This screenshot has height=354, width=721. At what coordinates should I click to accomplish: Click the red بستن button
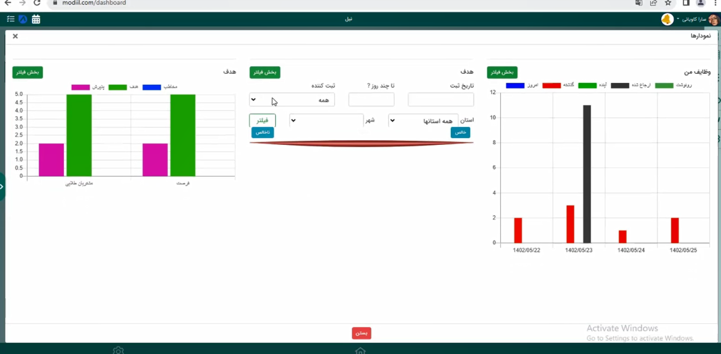pyautogui.click(x=361, y=333)
